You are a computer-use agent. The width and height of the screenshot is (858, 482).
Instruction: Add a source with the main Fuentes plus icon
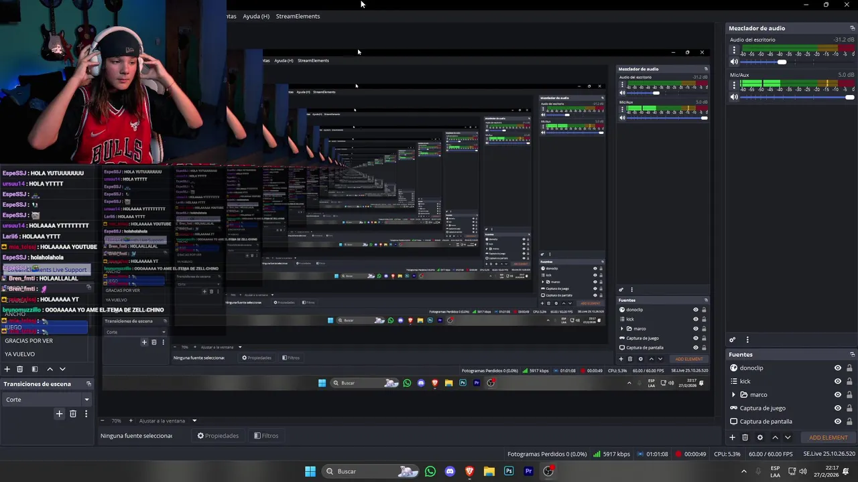point(732,437)
